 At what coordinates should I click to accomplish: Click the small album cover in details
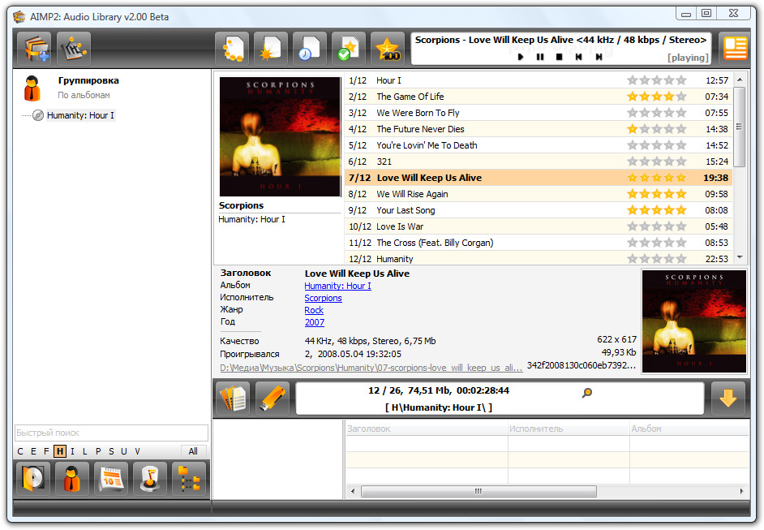coord(693,321)
